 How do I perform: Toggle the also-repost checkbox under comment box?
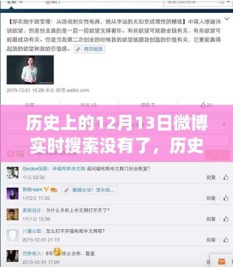click(x=30, y=154)
